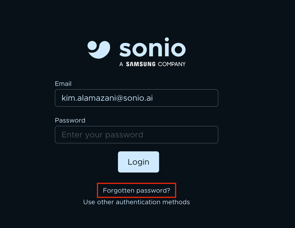Click the Samsung brand name in tagline
The image size is (295, 228).
tap(140, 64)
